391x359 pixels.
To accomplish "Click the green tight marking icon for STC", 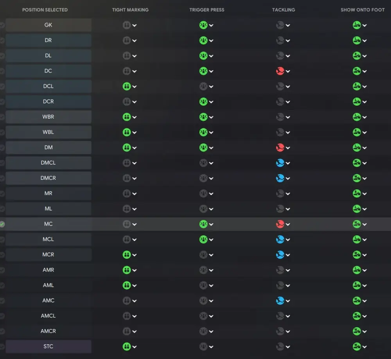I will click(x=127, y=346).
